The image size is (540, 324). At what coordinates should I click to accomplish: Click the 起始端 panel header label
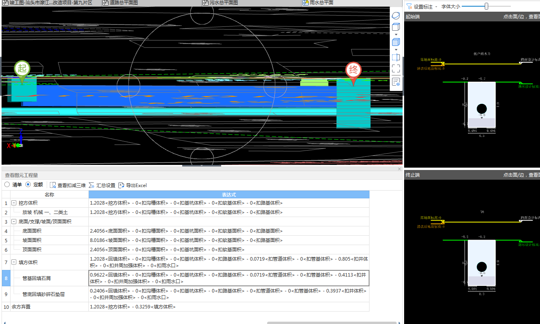(x=412, y=17)
